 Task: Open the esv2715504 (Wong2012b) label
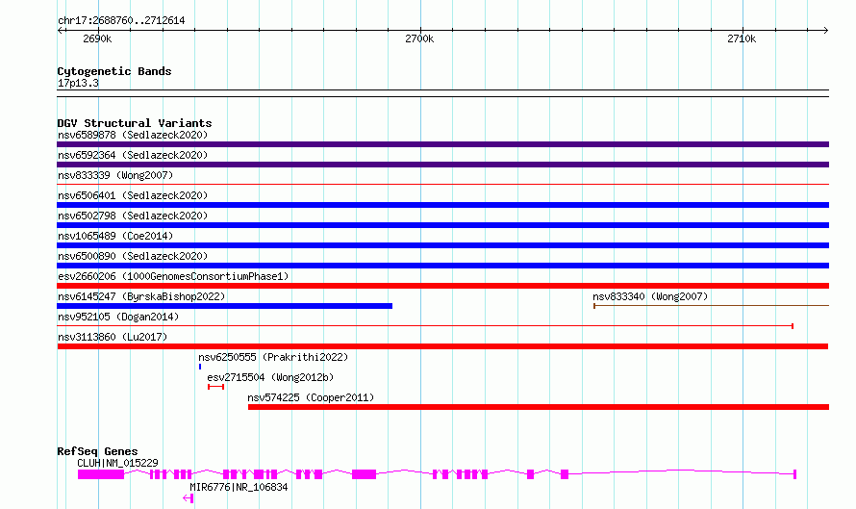point(270,377)
